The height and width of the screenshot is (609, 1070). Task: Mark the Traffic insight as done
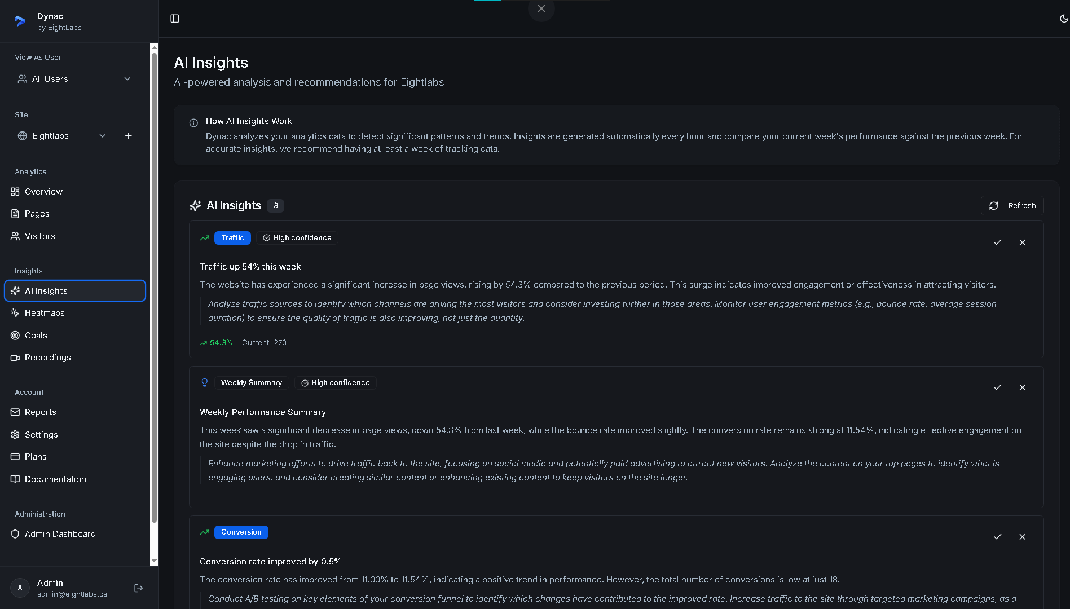click(997, 242)
